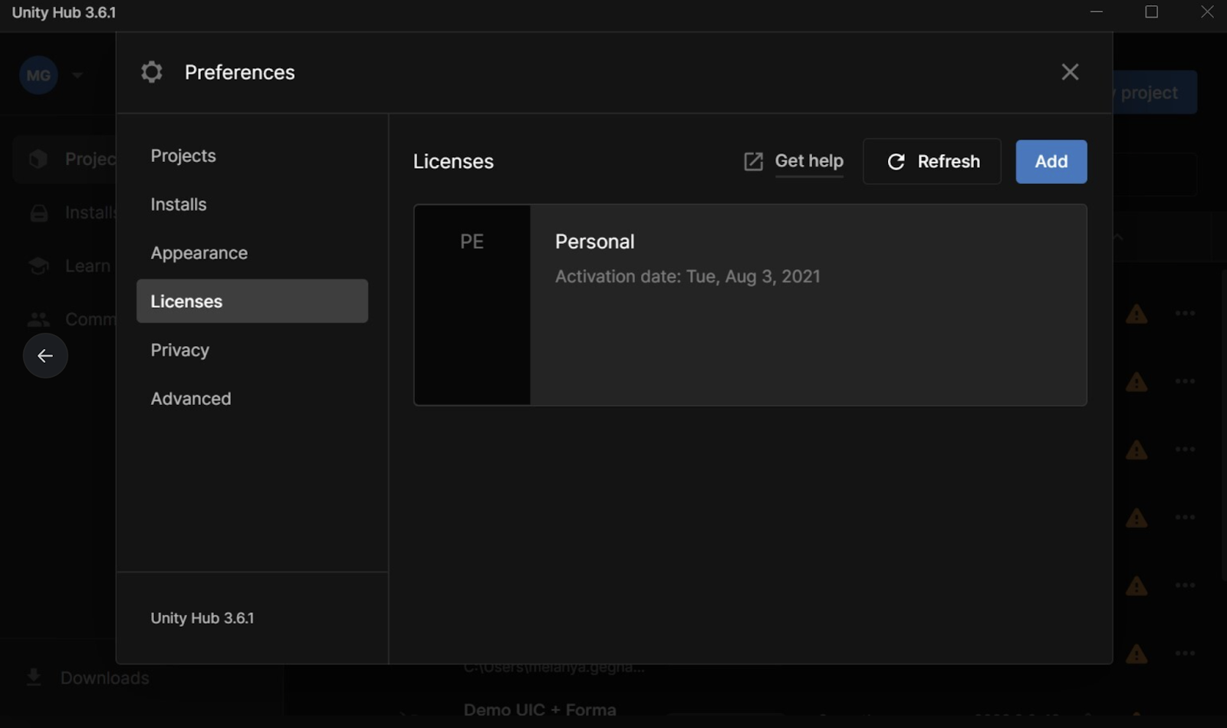The width and height of the screenshot is (1227, 728).
Task: Click the external link icon beside Get help
Action: point(753,162)
